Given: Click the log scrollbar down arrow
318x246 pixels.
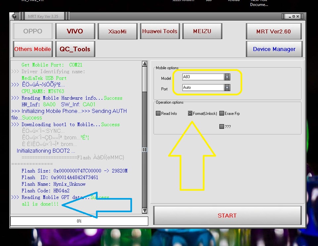Looking at the screenshot, I should (x=145, y=210).
